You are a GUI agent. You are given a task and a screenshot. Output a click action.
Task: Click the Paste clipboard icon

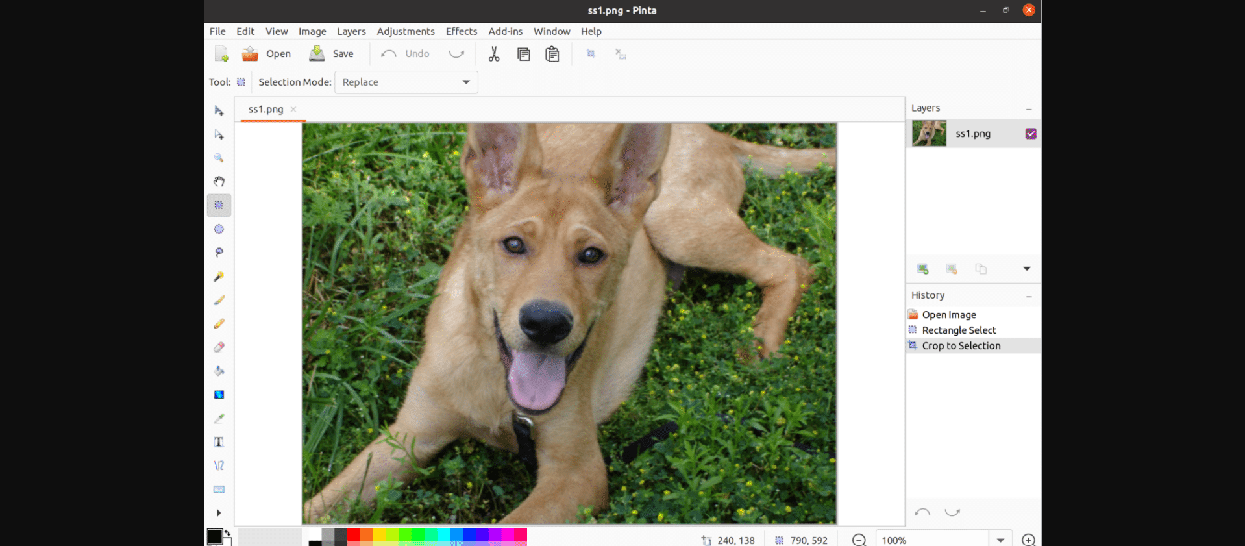point(552,54)
